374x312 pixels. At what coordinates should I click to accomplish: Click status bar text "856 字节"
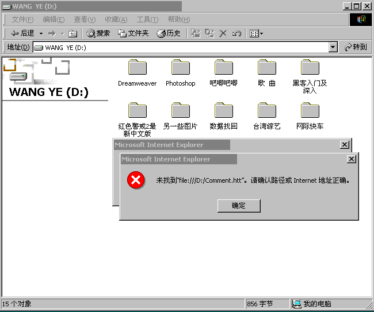tap(259, 303)
